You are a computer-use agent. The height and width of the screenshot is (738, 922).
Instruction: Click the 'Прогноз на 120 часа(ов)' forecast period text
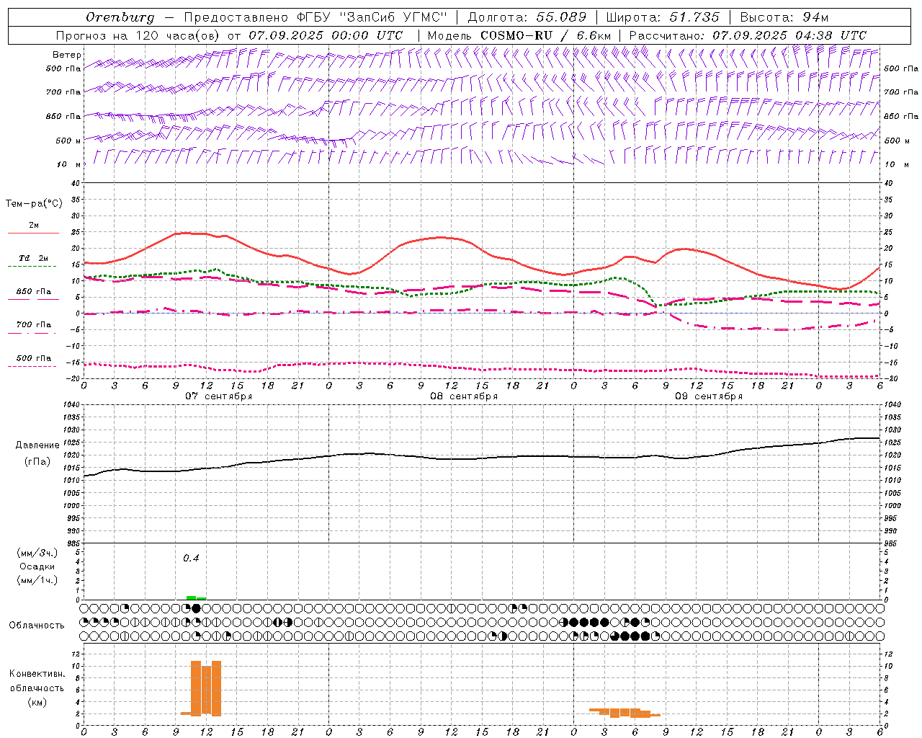[138, 35]
